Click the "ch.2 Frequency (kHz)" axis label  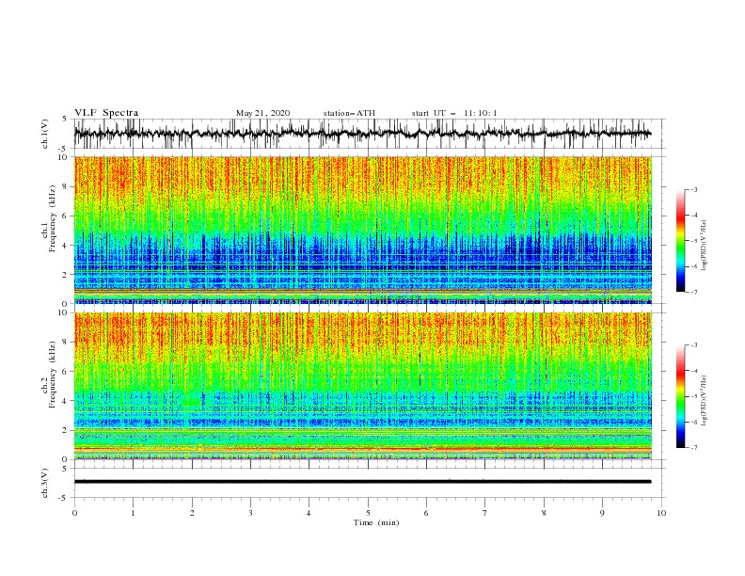[x=47, y=374]
